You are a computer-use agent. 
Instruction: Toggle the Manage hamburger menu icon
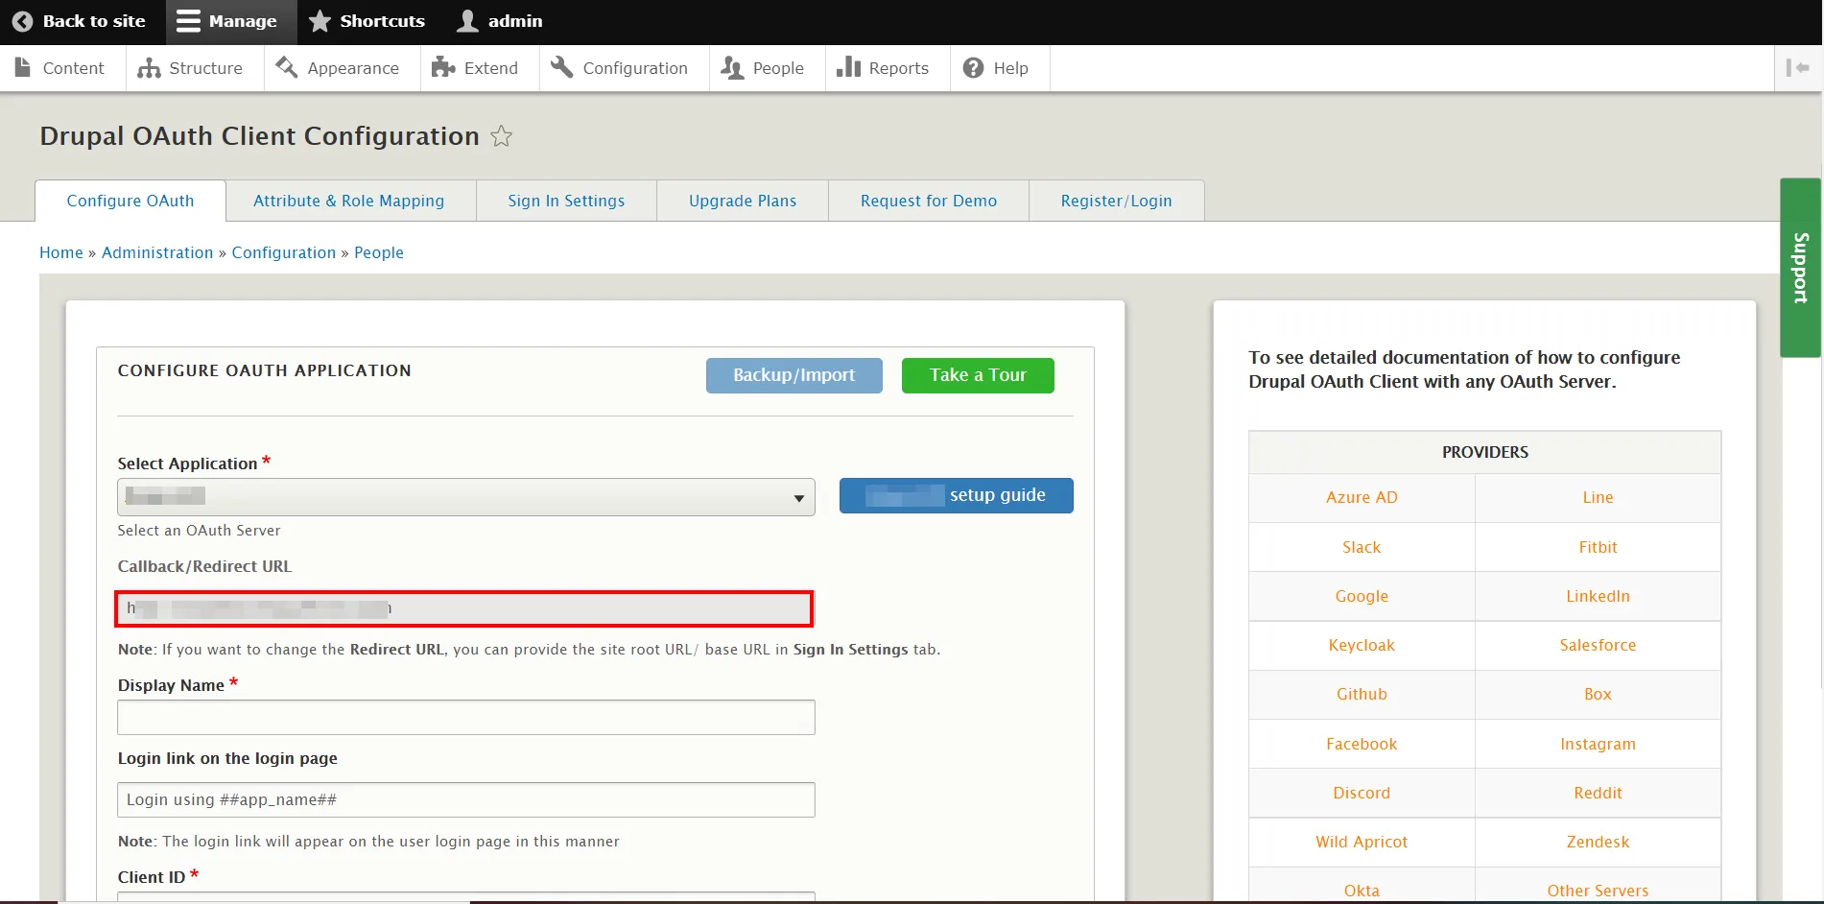tap(189, 21)
